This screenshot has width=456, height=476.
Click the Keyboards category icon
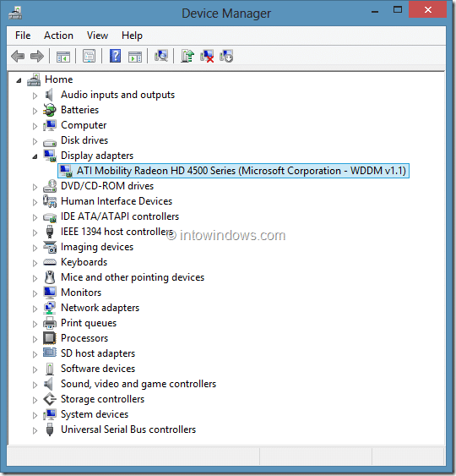click(50, 262)
